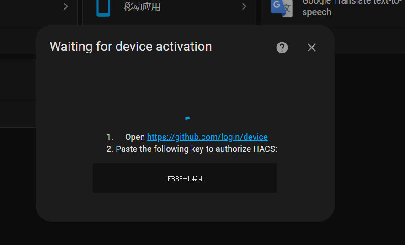Close the device activation dialog
This screenshot has height=245, width=405.
311,48
